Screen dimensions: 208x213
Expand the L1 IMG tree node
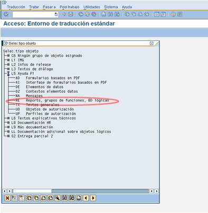pyautogui.click(x=8, y=60)
